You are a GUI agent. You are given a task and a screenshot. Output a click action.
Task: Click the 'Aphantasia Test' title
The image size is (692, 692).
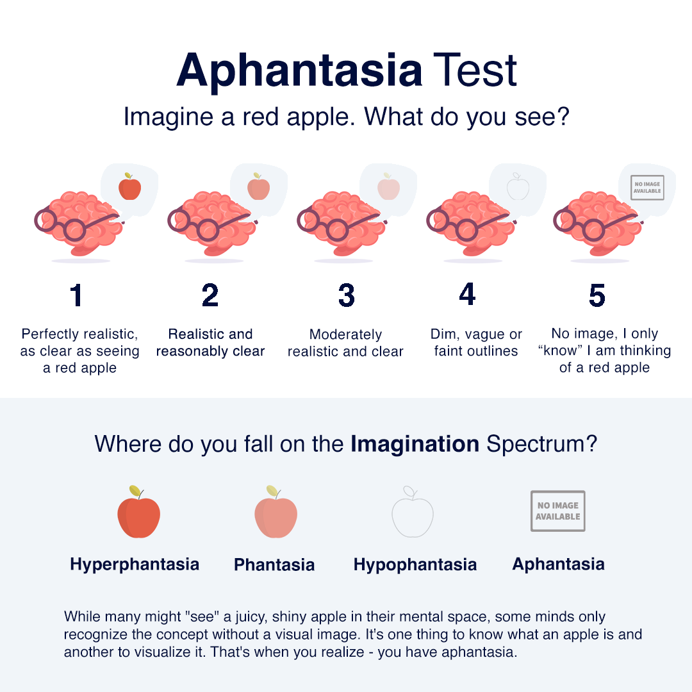(347, 69)
